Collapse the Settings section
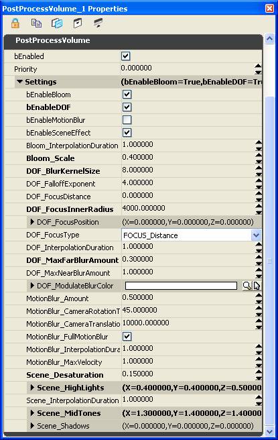This screenshot has width=278, height=440. pos(19,82)
